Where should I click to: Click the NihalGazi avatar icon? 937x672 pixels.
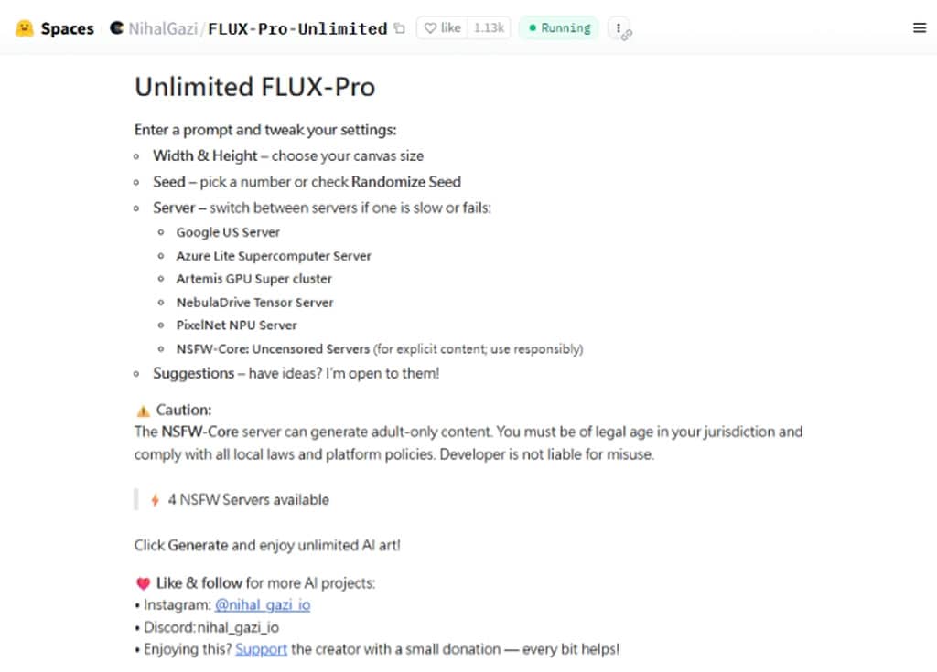[116, 28]
